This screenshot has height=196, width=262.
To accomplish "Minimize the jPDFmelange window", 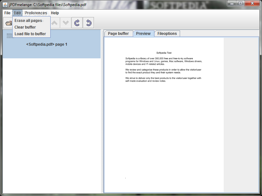I will pyautogui.click(x=232, y=3).
